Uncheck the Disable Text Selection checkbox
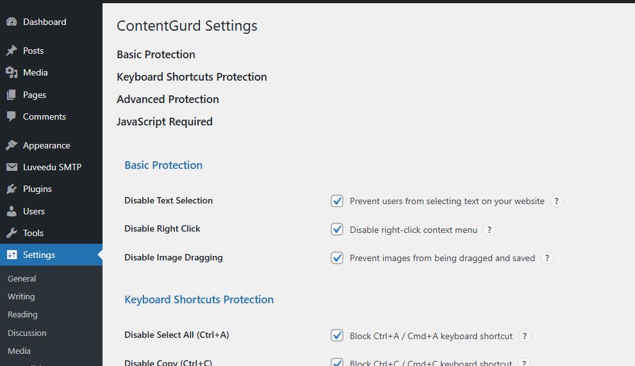The height and width of the screenshot is (366, 635). pos(337,201)
